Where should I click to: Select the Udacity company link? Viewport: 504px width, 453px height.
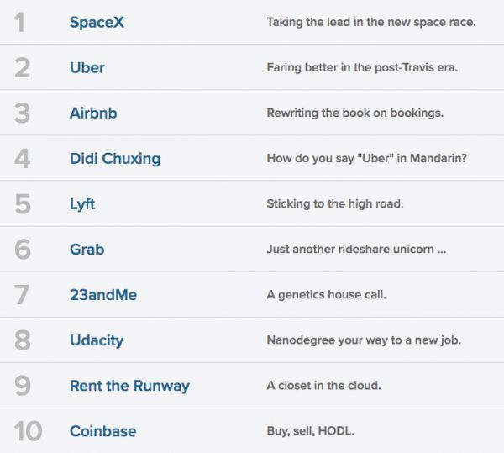tap(97, 340)
